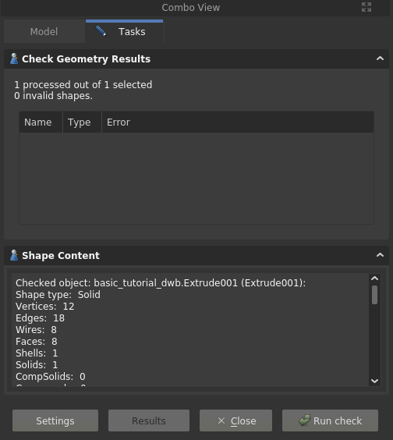Image resolution: width=393 pixels, height=440 pixels.
Task: Click the Results button
Action: coord(149,420)
